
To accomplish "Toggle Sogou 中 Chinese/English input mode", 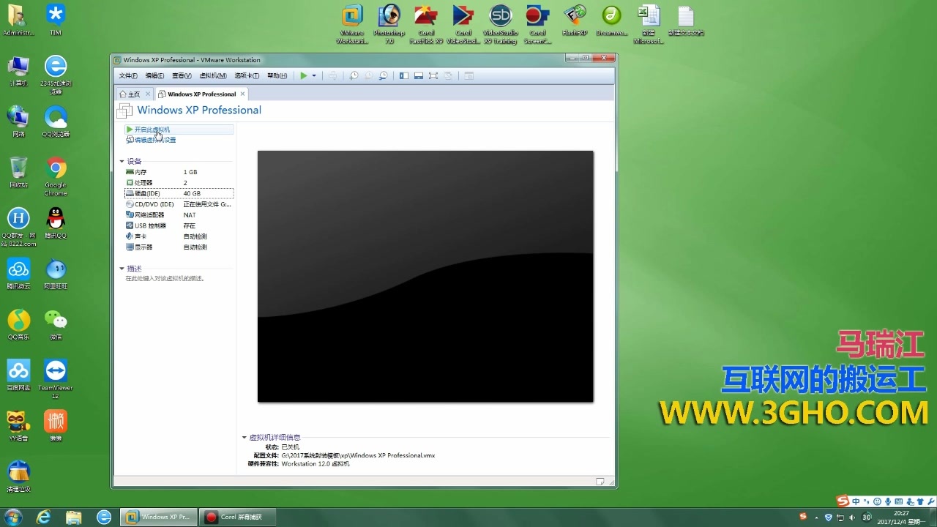I will point(856,501).
